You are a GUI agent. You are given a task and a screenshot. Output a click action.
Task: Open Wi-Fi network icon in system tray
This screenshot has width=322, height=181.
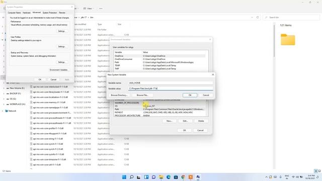[293, 177]
